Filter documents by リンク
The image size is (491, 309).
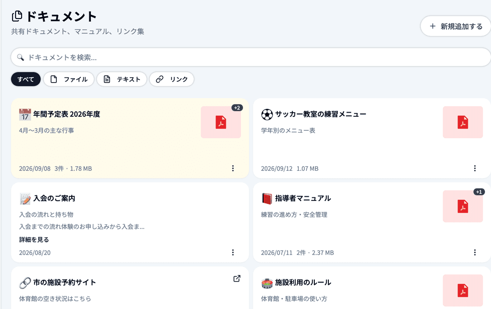(x=172, y=79)
